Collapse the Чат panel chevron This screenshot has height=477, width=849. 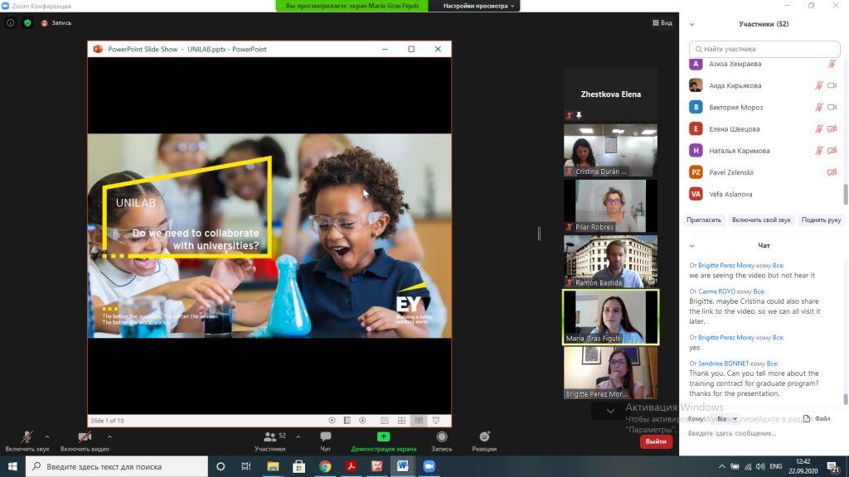click(x=691, y=246)
